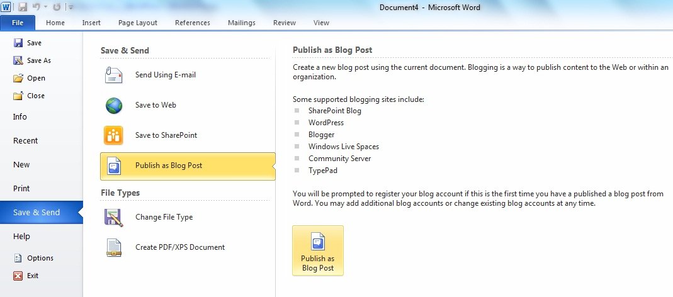Click the Options icon in sidebar

click(x=18, y=259)
